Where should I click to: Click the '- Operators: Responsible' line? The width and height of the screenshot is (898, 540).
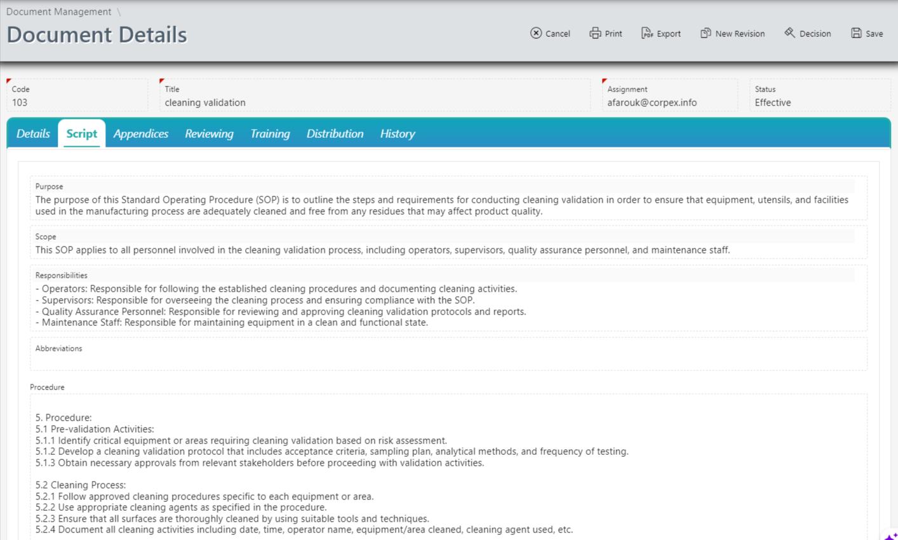pos(276,288)
